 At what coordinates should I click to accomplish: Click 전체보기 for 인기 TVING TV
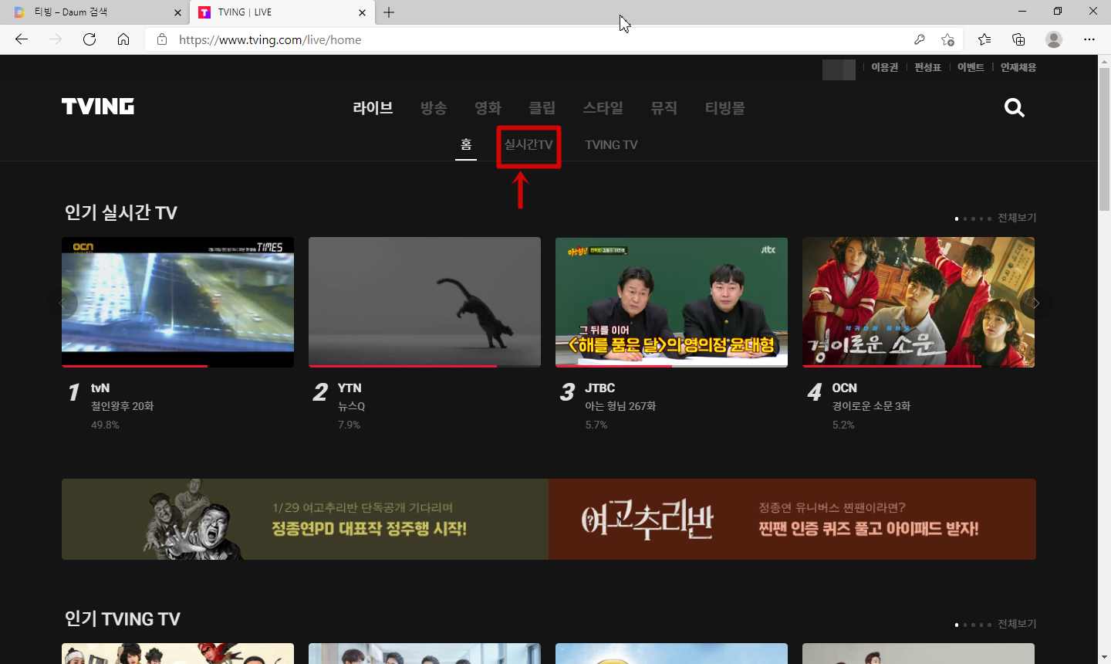click(1017, 625)
